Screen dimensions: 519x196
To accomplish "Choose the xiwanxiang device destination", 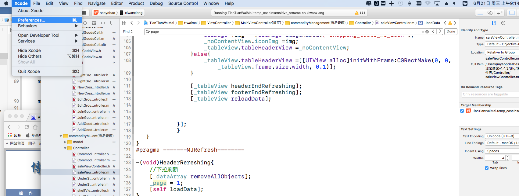I will 131,13.
